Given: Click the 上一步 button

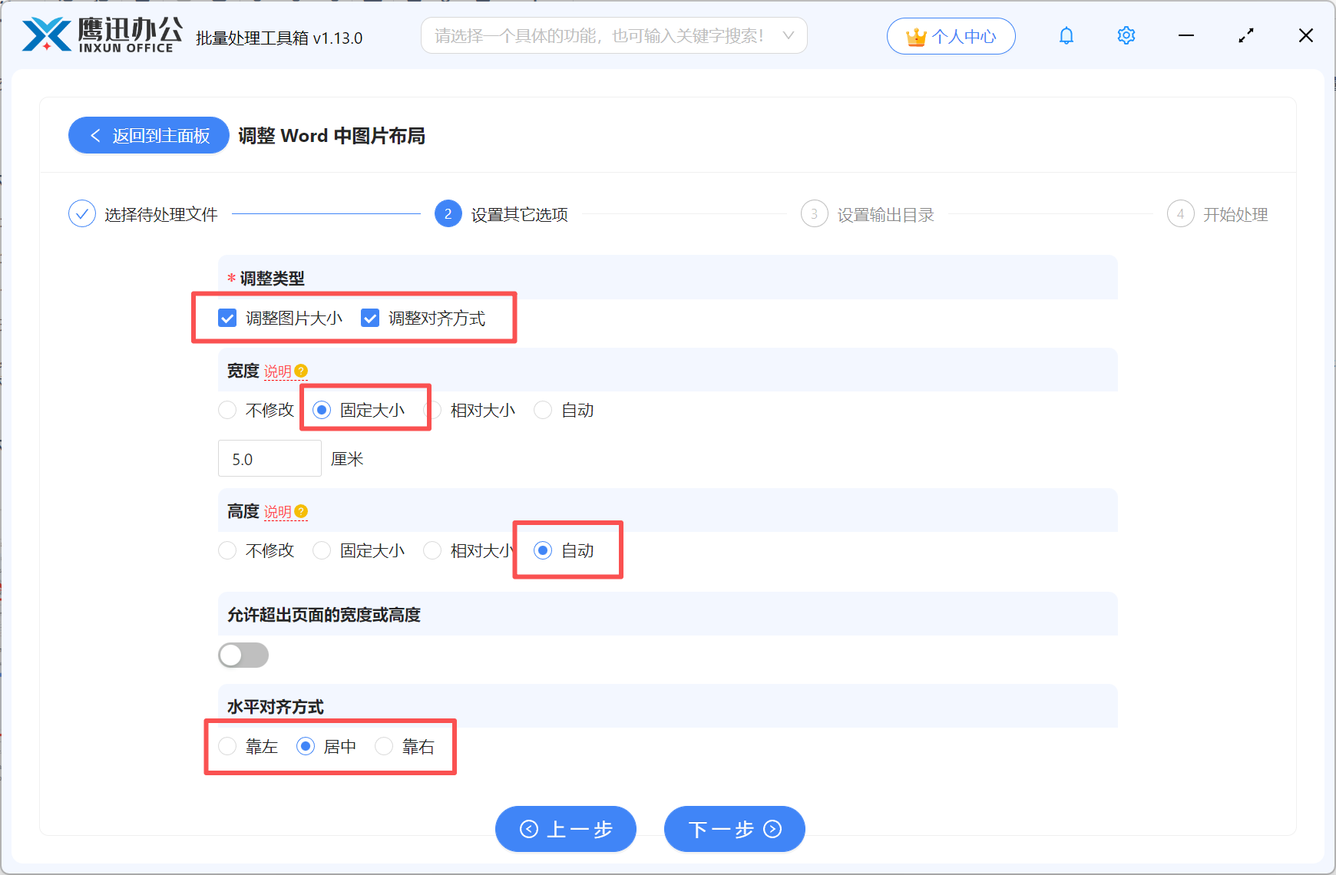Looking at the screenshot, I should (566, 829).
